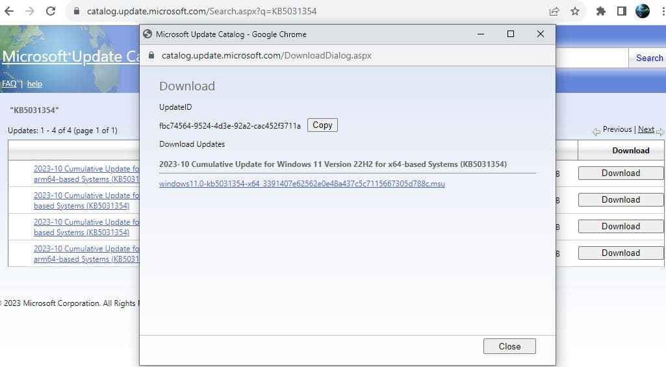
Task: Select the UpdateID value fbc74564-9524 text
Action: tap(230, 126)
